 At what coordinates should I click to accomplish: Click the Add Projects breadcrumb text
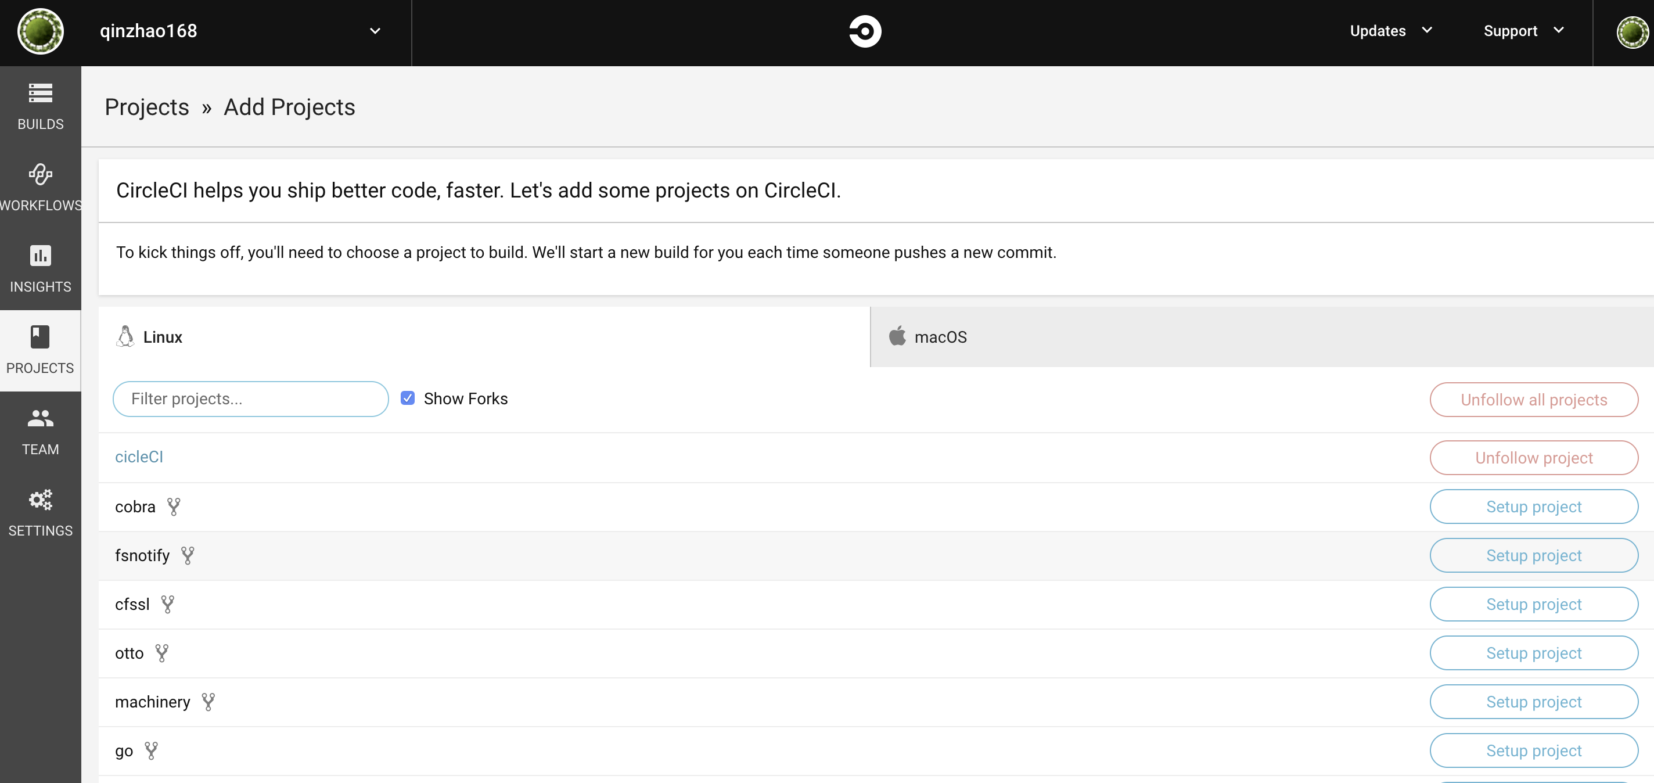pyautogui.click(x=289, y=107)
